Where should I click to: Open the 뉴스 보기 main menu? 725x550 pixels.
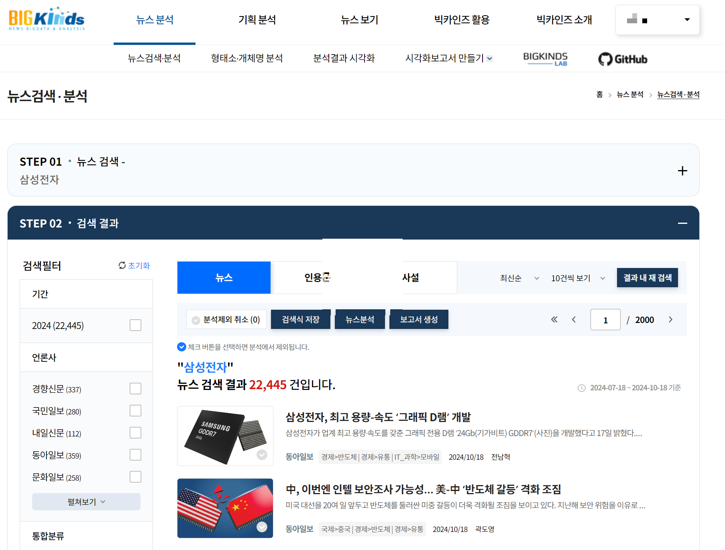coord(359,20)
